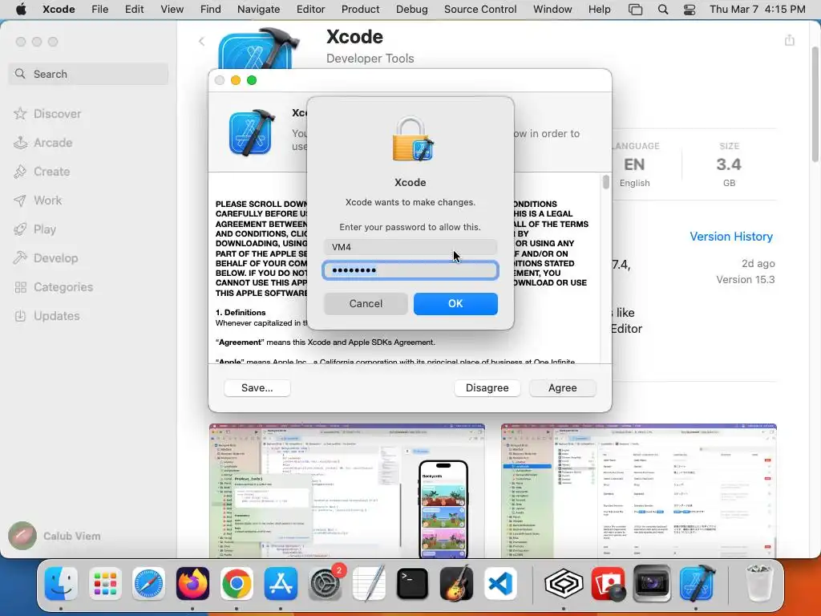The image size is (821, 616).
Task: Click the share icon on Xcode page
Action: 790,40
